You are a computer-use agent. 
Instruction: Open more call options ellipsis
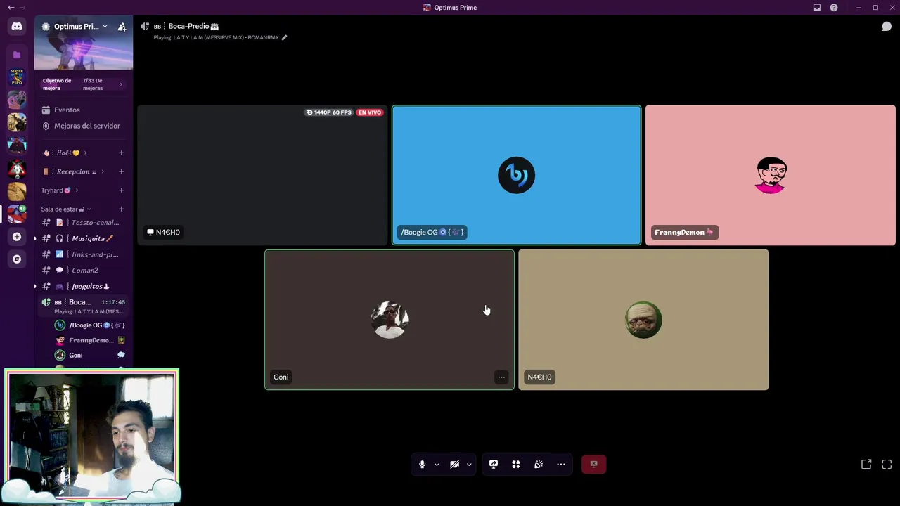pos(561,465)
